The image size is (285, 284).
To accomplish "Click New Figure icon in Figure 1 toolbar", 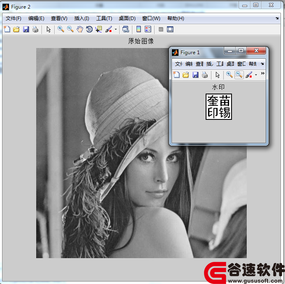I will (x=176, y=75).
